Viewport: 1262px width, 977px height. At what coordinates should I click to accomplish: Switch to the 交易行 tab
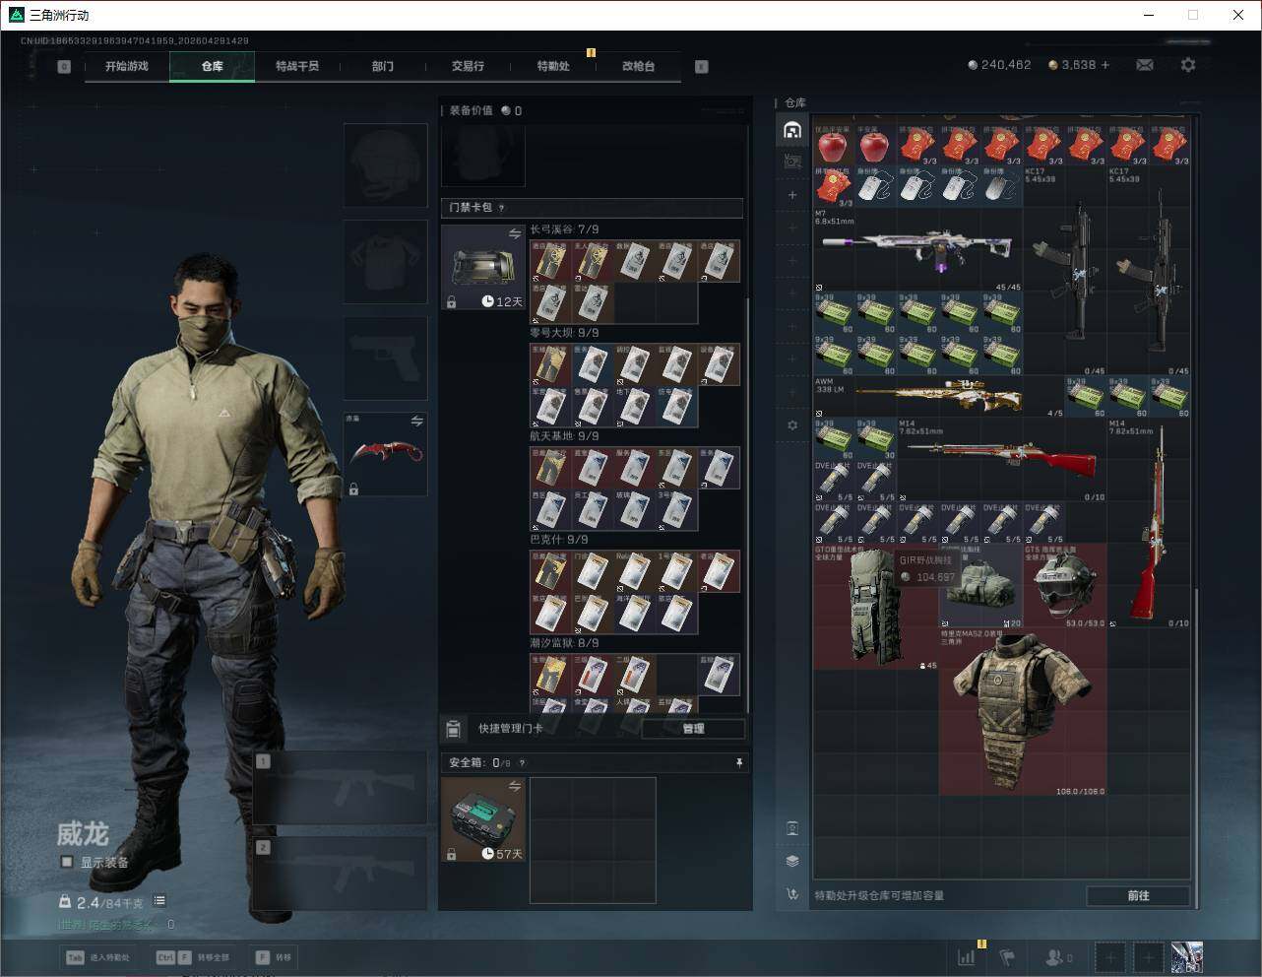click(468, 66)
